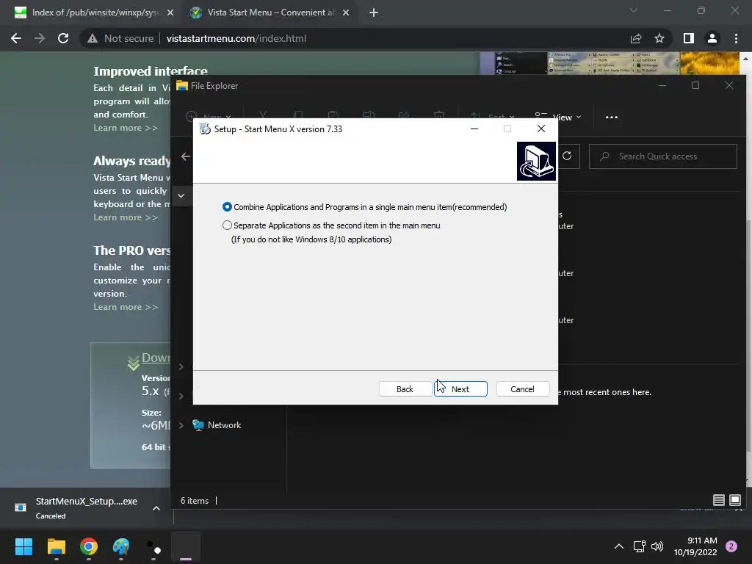
Task: Open Chrome profile icon
Action: pyautogui.click(x=712, y=38)
